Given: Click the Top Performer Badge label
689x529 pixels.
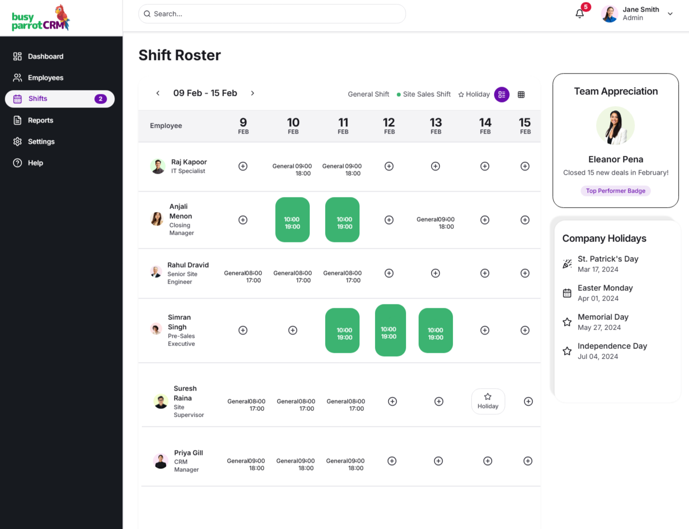Looking at the screenshot, I should point(615,191).
